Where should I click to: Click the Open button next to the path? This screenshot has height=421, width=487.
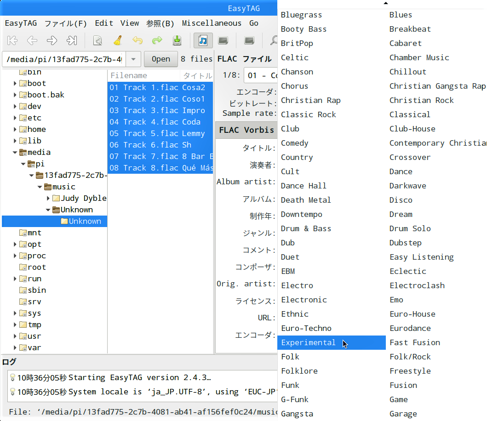point(161,59)
